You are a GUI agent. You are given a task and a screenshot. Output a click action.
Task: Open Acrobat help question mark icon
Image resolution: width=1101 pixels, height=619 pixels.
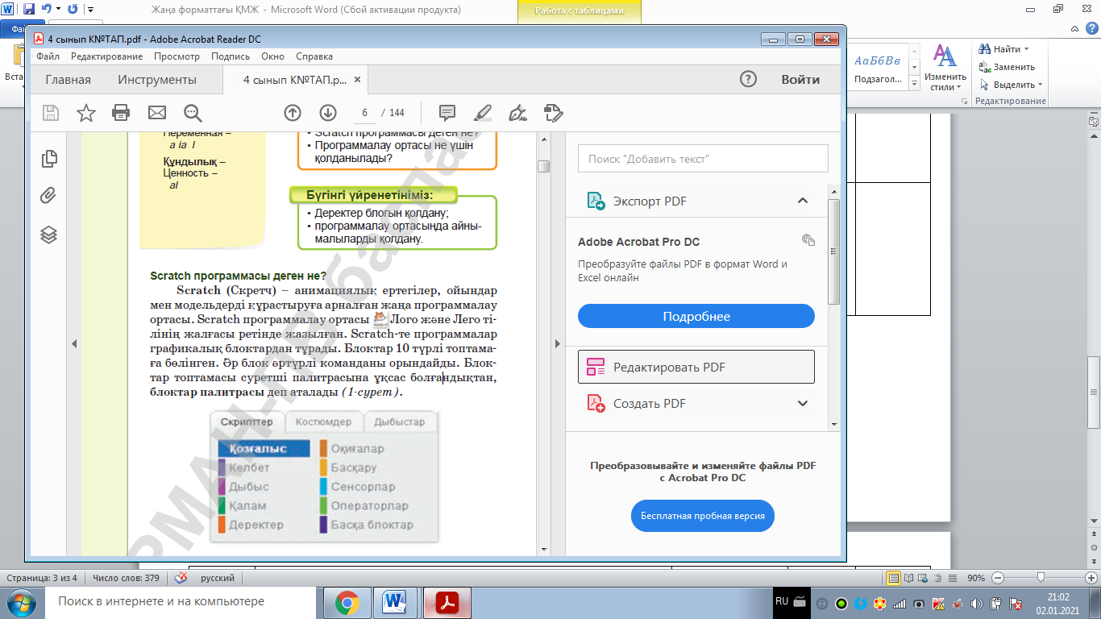point(749,79)
